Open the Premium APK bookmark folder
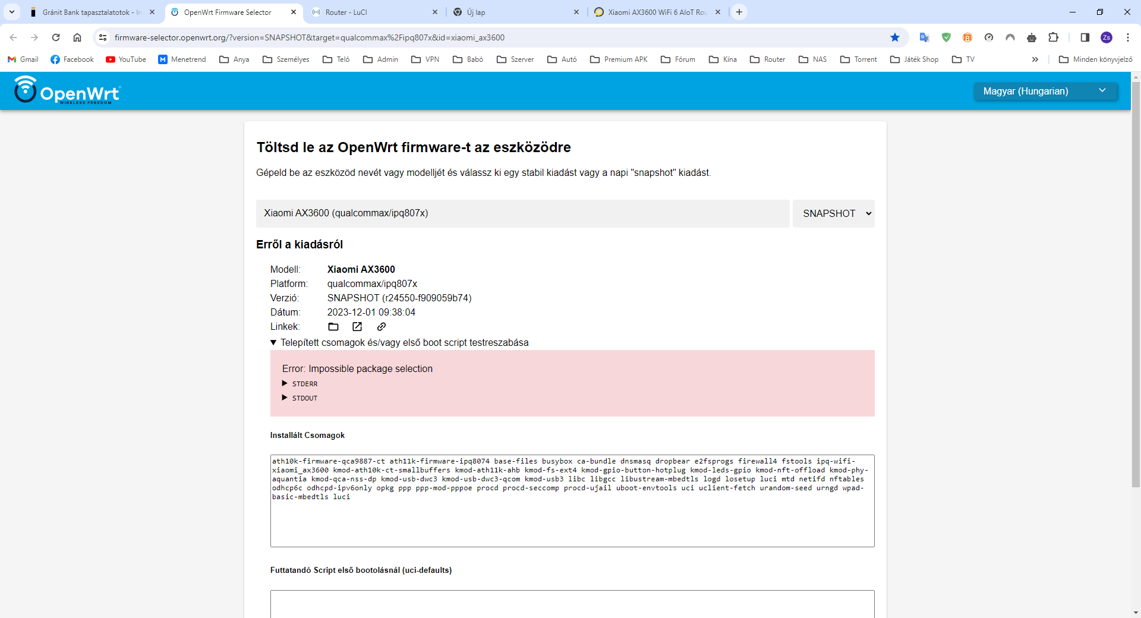 [619, 59]
